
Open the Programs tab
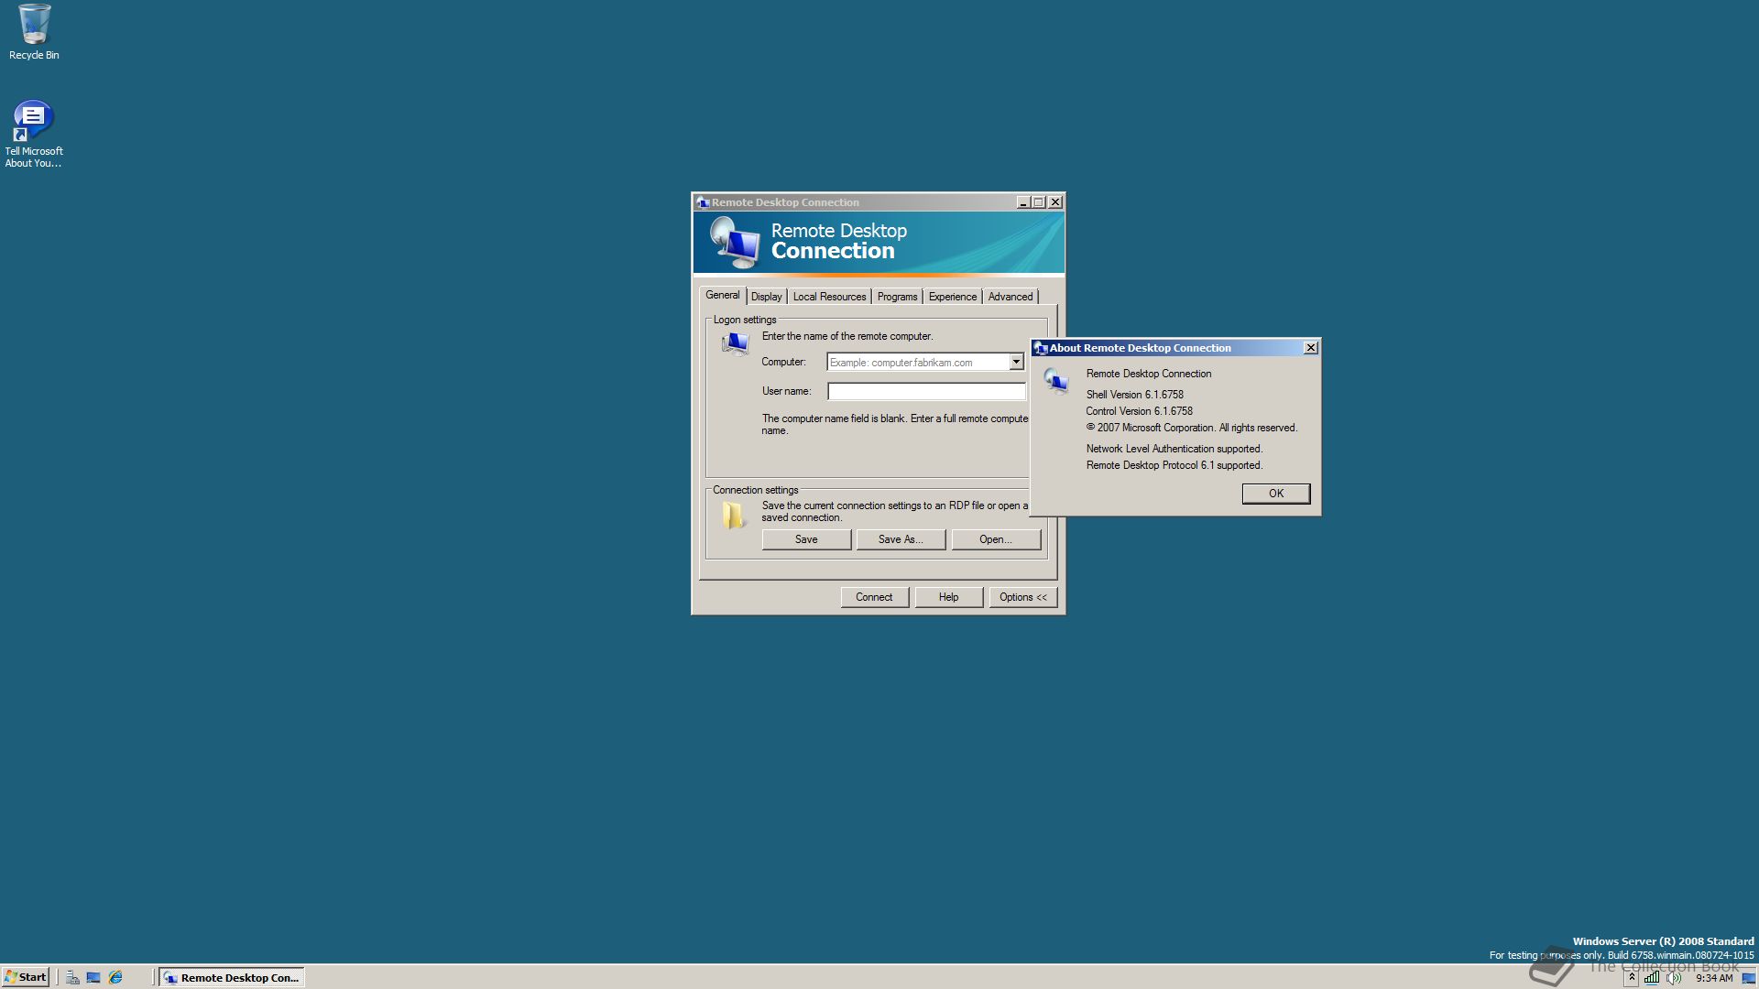click(x=897, y=297)
